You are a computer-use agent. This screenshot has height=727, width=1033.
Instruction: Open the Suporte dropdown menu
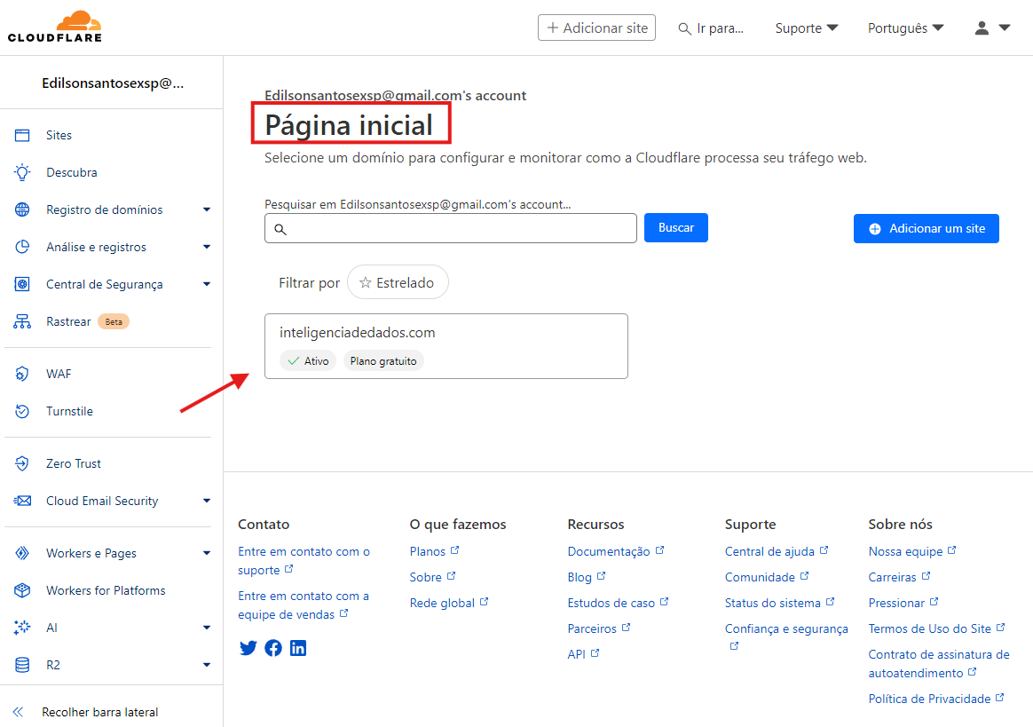click(806, 28)
